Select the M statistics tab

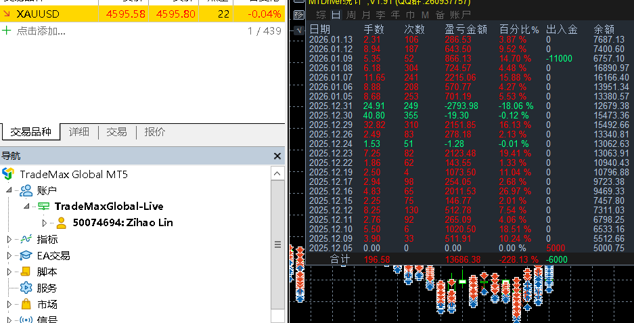point(425,15)
